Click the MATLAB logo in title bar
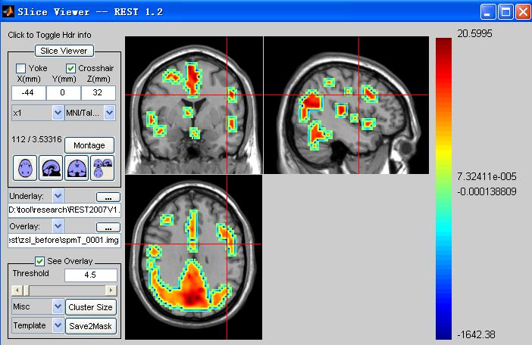 pos(8,11)
